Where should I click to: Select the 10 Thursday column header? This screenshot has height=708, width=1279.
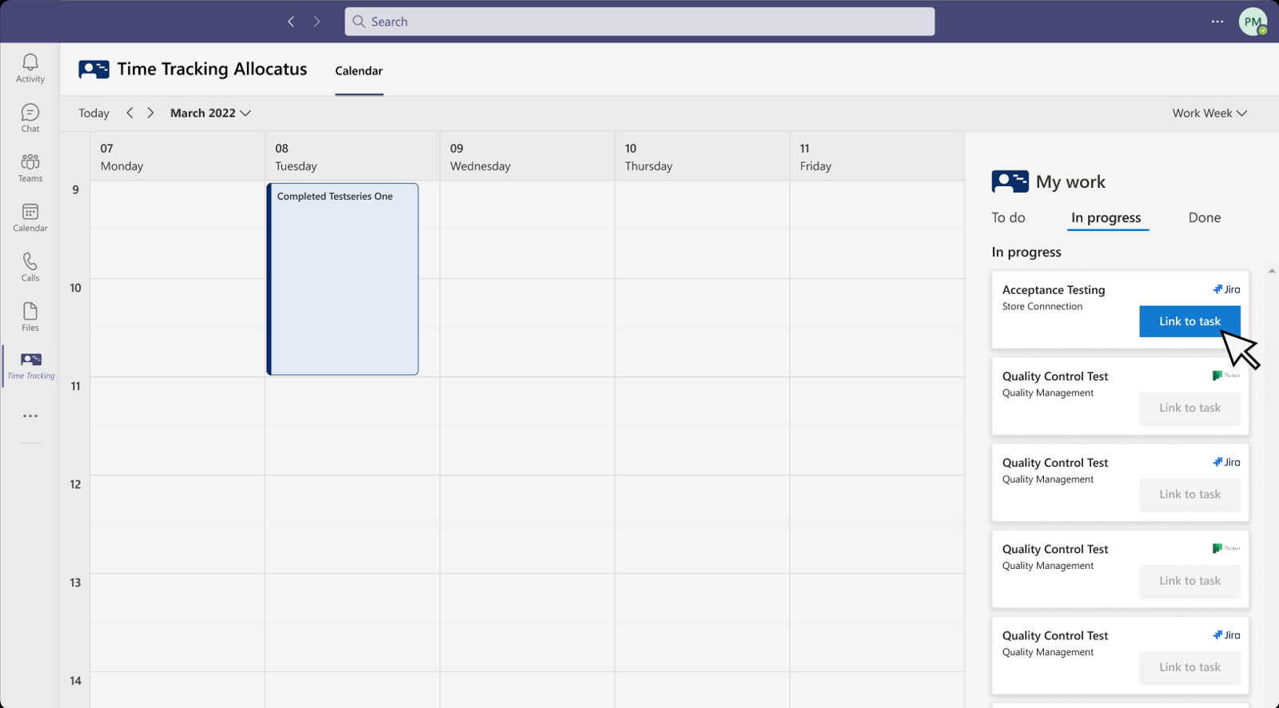pyautogui.click(x=703, y=157)
